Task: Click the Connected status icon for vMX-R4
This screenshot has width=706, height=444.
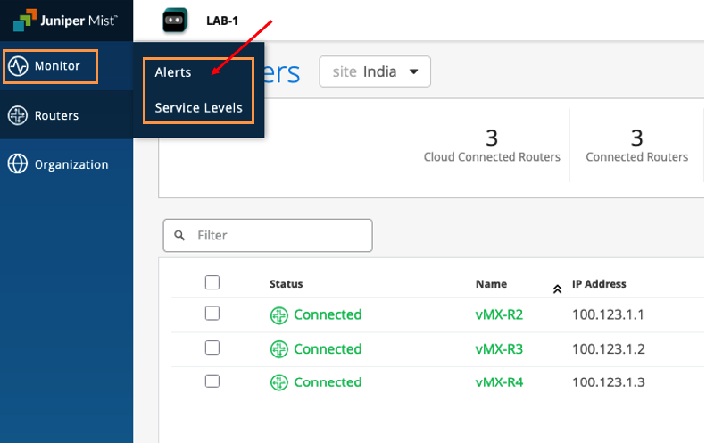Action: point(279,382)
